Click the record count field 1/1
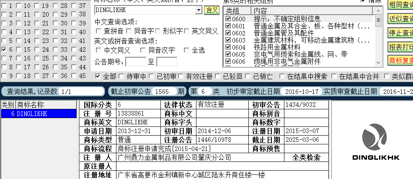 [81, 91]
